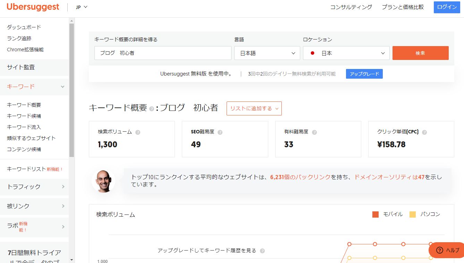464x263 pixels.
Task: Click the ログイン button
Action: click(x=447, y=7)
